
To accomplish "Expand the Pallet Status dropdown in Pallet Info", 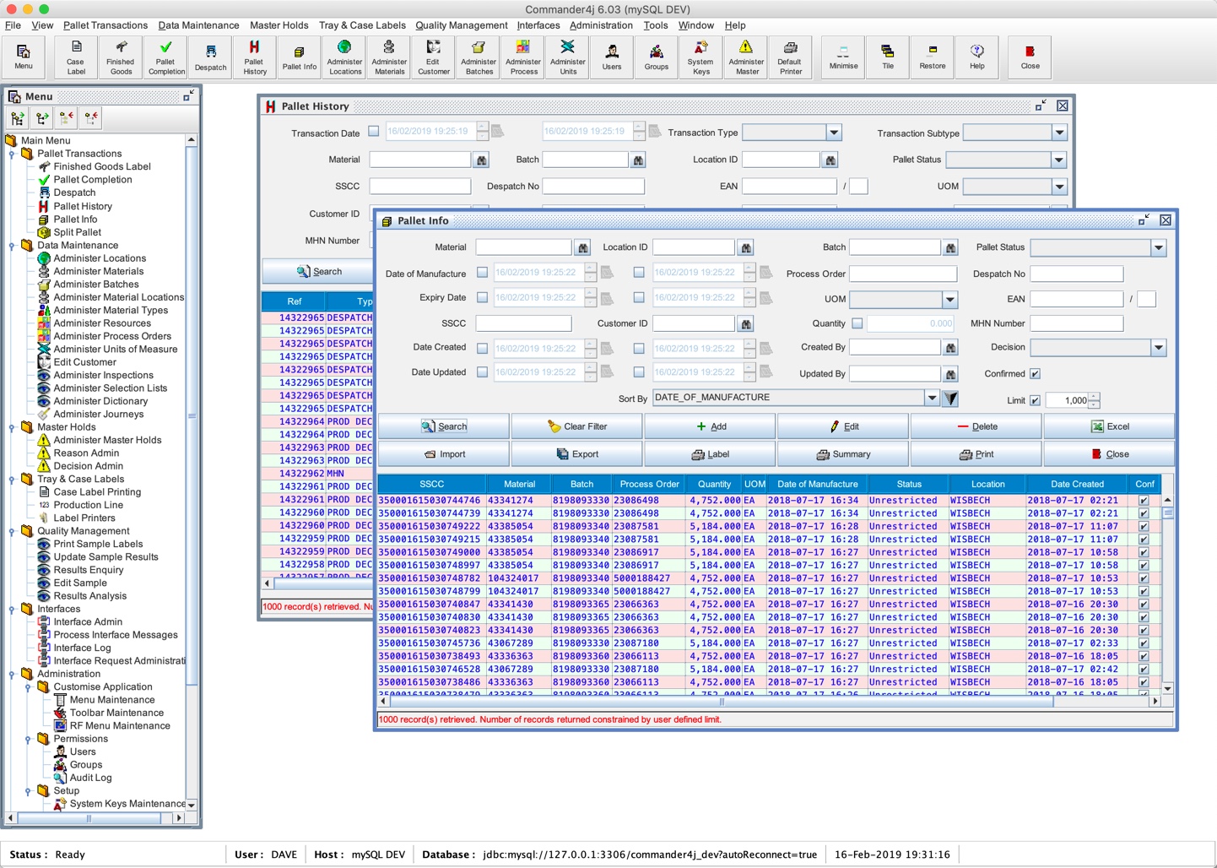I will pyautogui.click(x=1158, y=248).
